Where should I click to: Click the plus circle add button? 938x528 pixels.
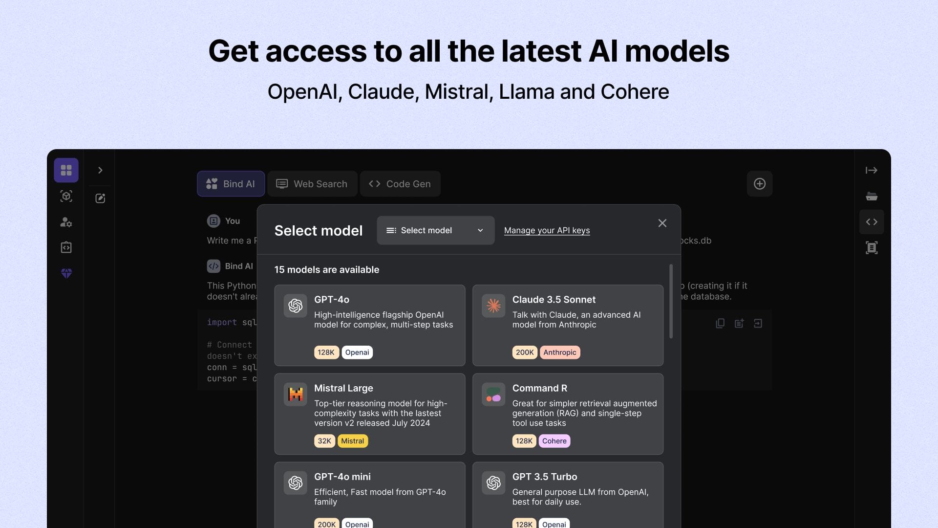click(759, 184)
